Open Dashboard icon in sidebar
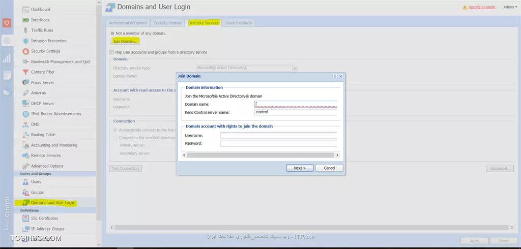 26,9
